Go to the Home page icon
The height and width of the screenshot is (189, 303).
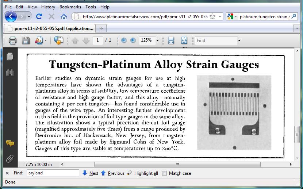click(64, 17)
